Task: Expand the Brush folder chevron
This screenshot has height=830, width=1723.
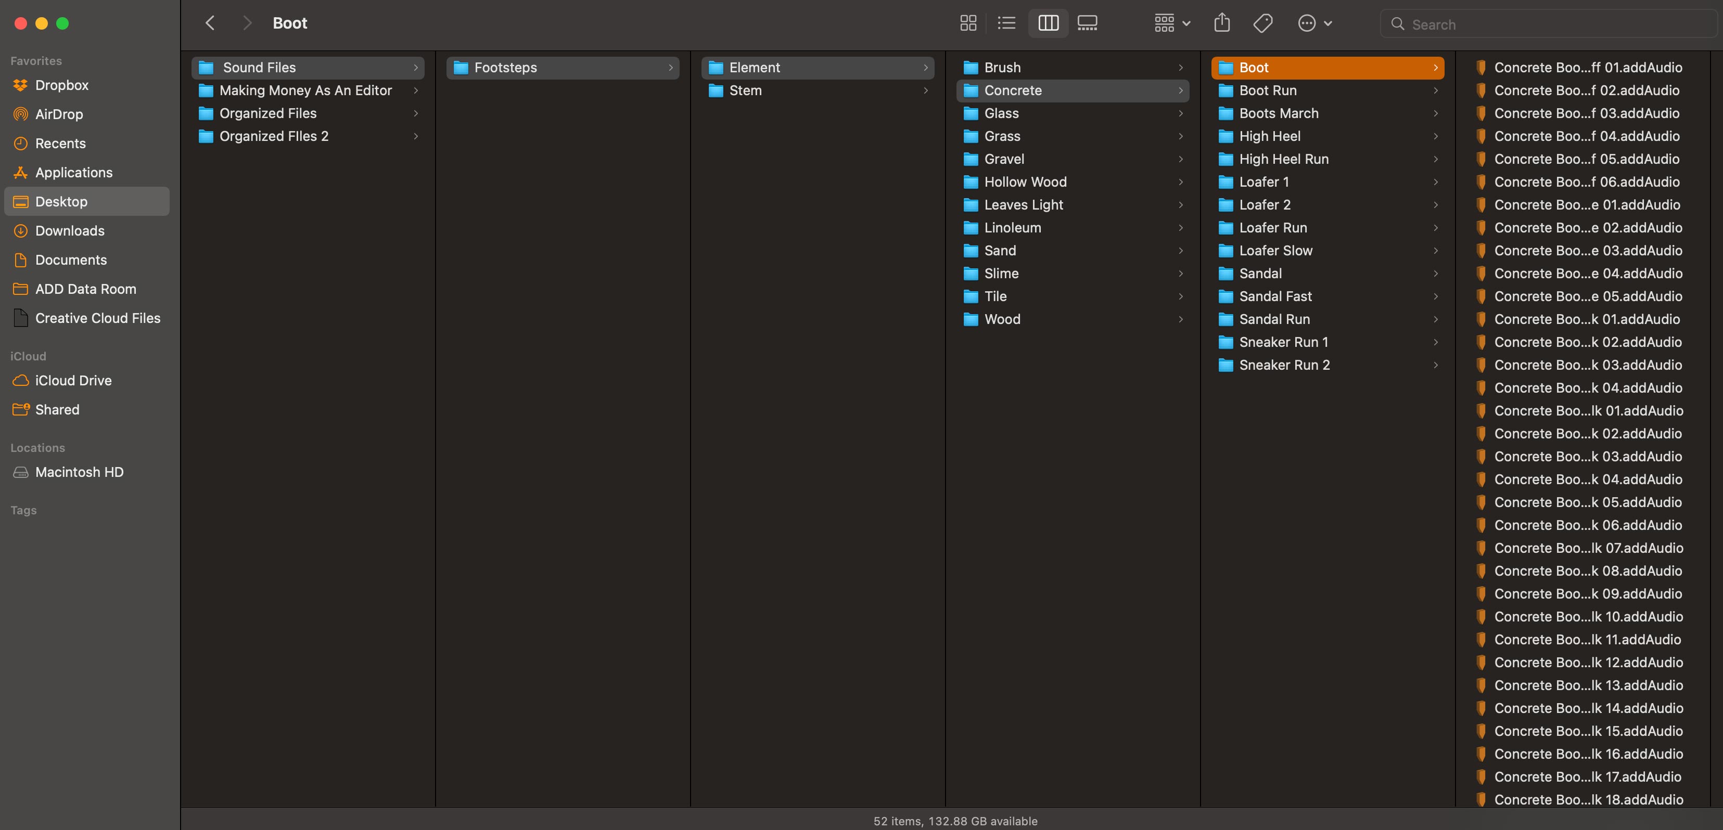Action: point(1181,68)
